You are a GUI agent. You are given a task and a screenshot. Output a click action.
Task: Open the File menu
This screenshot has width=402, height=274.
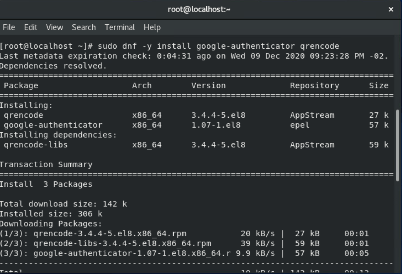pyautogui.click(x=9, y=27)
